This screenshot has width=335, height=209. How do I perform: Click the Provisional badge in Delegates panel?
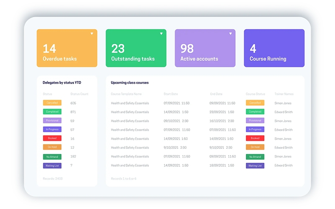point(52,120)
